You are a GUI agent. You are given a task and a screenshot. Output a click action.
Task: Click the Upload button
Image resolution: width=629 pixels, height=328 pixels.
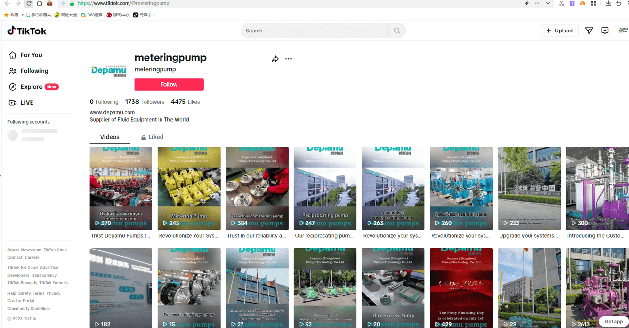point(559,31)
